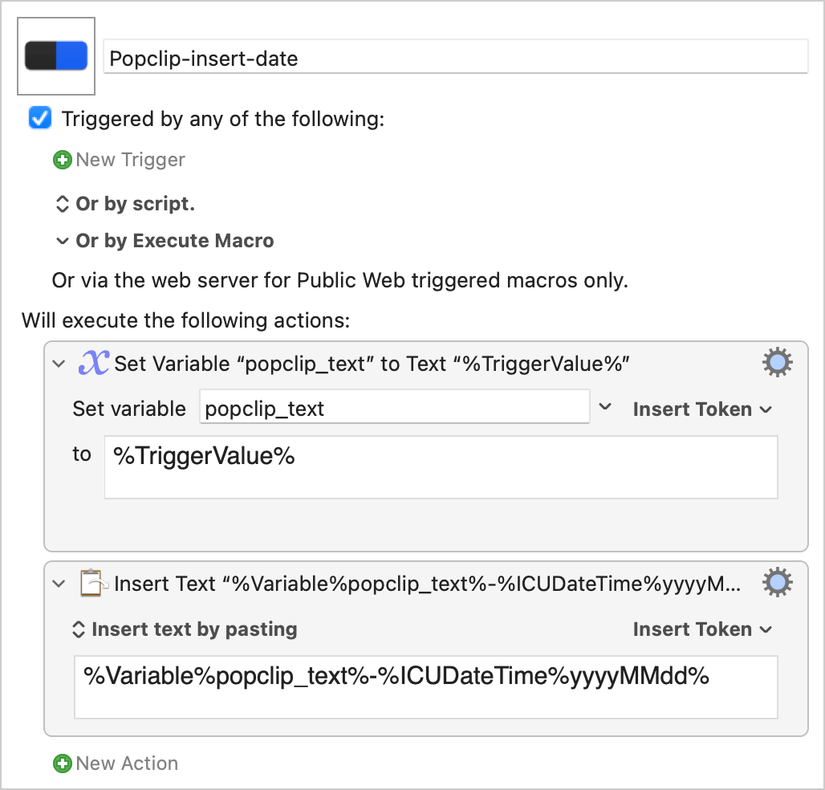Click the Insert Text clipboard icon

(x=94, y=583)
